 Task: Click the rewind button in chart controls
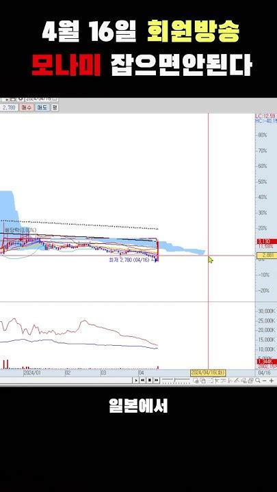point(142,381)
